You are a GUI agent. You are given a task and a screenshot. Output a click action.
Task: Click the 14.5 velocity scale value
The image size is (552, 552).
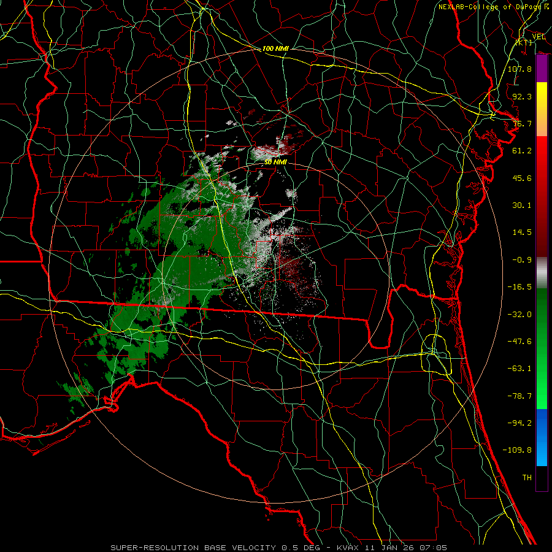click(x=522, y=232)
